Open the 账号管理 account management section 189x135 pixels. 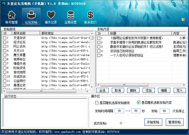(11, 17)
